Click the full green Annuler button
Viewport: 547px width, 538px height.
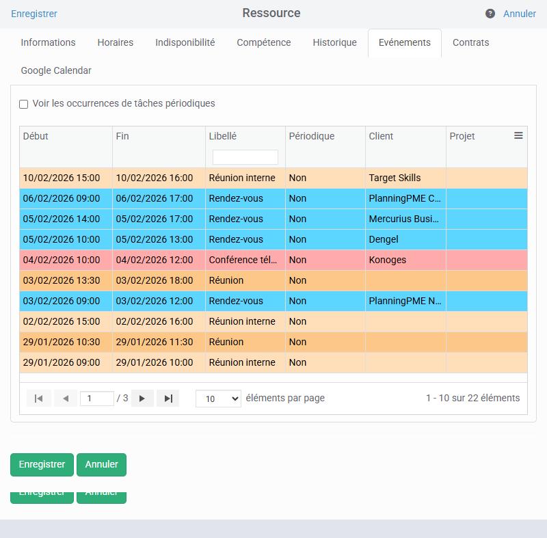101,464
